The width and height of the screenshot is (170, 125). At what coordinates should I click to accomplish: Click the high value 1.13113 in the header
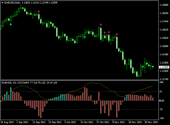point(35,3)
